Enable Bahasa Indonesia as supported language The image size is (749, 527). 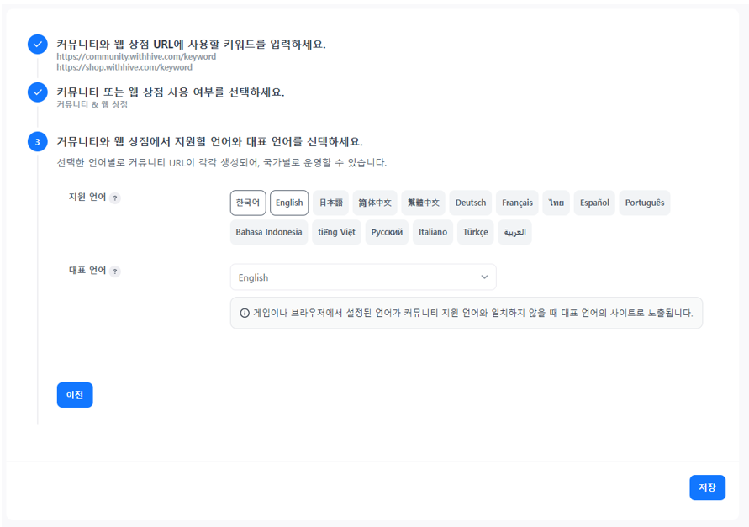coord(269,232)
